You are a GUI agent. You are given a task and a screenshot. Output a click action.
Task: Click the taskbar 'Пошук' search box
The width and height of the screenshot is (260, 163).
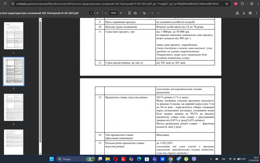pyautogui.click(x=75, y=159)
